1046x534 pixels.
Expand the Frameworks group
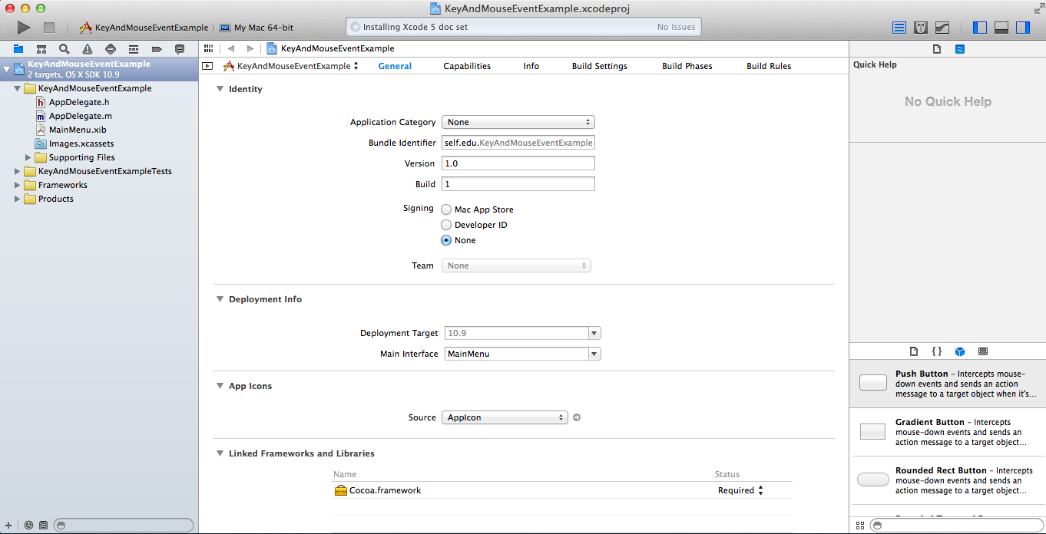click(17, 185)
